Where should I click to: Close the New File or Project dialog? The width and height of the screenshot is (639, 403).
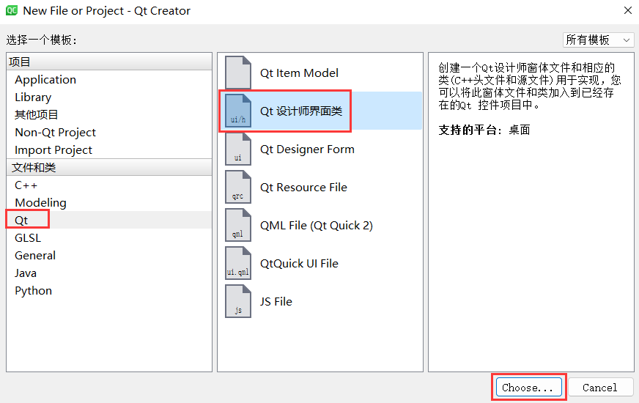pyautogui.click(x=627, y=10)
